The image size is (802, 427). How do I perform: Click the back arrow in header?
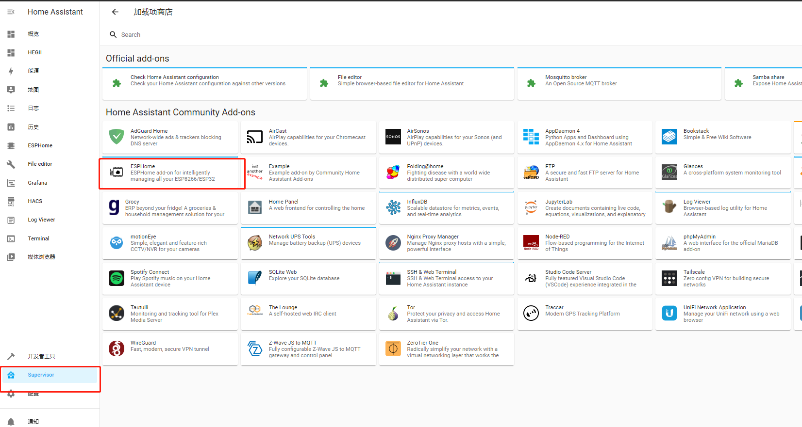[x=115, y=12]
